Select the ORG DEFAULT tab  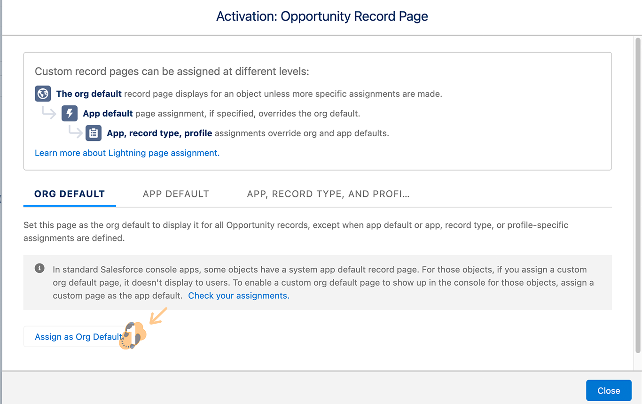coord(70,194)
